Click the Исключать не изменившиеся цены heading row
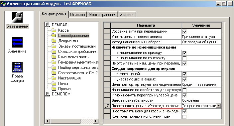Image resolution: width=234 pixels, height=126 pixels. click(166, 48)
